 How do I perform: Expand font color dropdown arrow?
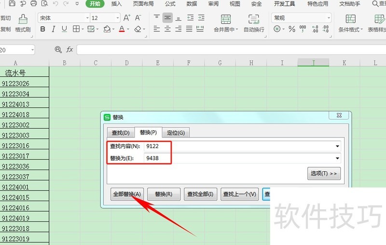[128, 29]
